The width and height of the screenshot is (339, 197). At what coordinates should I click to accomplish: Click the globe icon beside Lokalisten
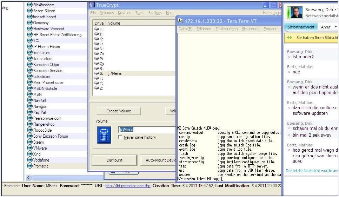[29, 76]
